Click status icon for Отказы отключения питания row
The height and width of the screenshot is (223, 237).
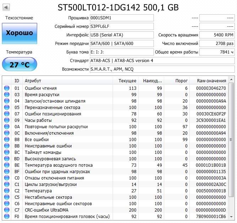coord(7,178)
